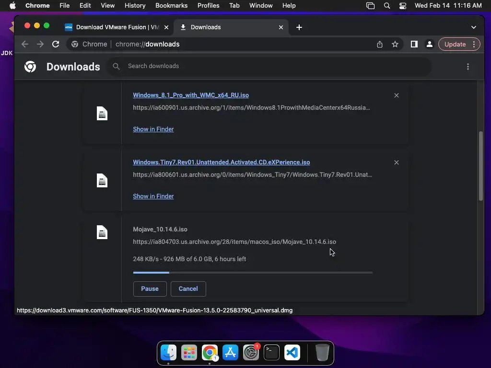Viewport: 491px width, 368px height.
Task: Go forward with the forward arrow
Action: [40, 44]
